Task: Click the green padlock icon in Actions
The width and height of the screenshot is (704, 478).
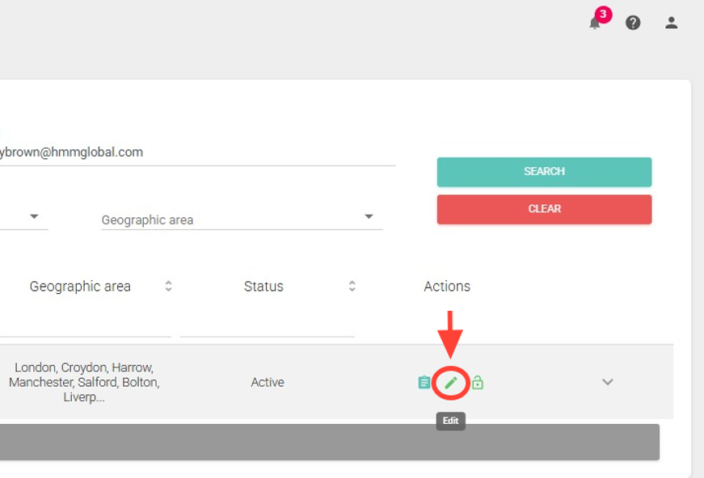Action: [478, 383]
